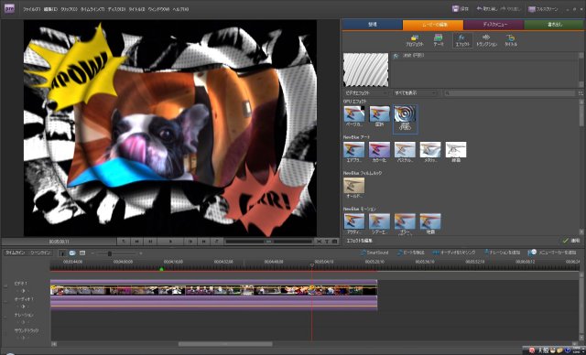This screenshot has height=355, width=586.
Task: Click the Add Narration (ナレーションを追加) button
Action: click(502, 253)
